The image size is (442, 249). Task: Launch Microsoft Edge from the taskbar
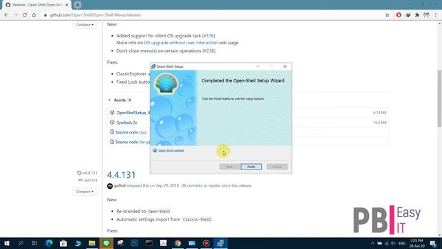(49, 243)
